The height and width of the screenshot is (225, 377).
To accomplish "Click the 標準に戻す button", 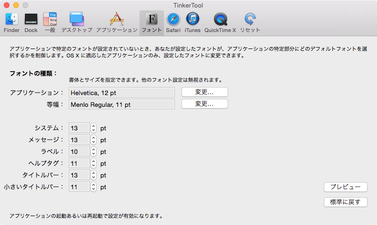I will point(345,202).
